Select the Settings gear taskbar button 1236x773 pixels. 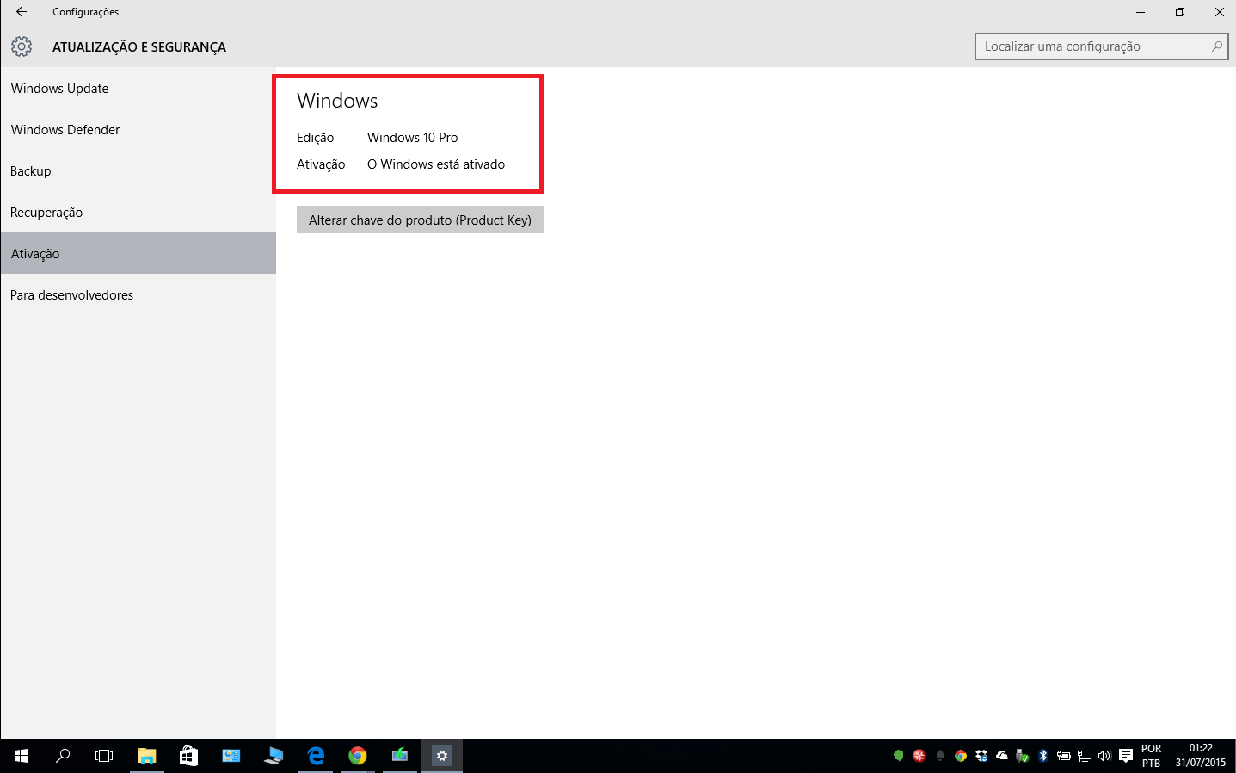point(442,756)
